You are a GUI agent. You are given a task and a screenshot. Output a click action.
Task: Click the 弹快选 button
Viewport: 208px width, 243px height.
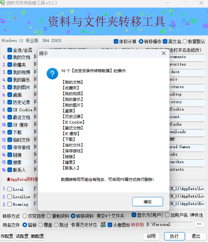tap(196, 215)
